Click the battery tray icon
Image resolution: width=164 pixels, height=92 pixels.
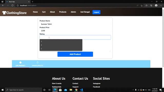point(143,90)
